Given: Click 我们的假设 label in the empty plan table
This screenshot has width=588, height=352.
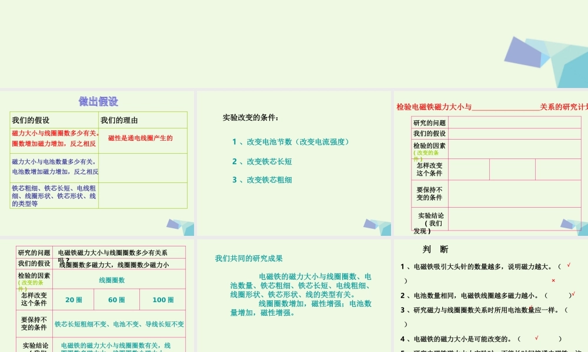Looking at the screenshot, I should click(x=429, y=134).
